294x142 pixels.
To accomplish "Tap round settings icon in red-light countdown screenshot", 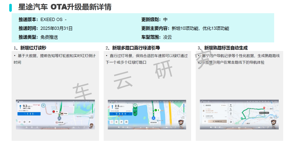I will point(24,122).
